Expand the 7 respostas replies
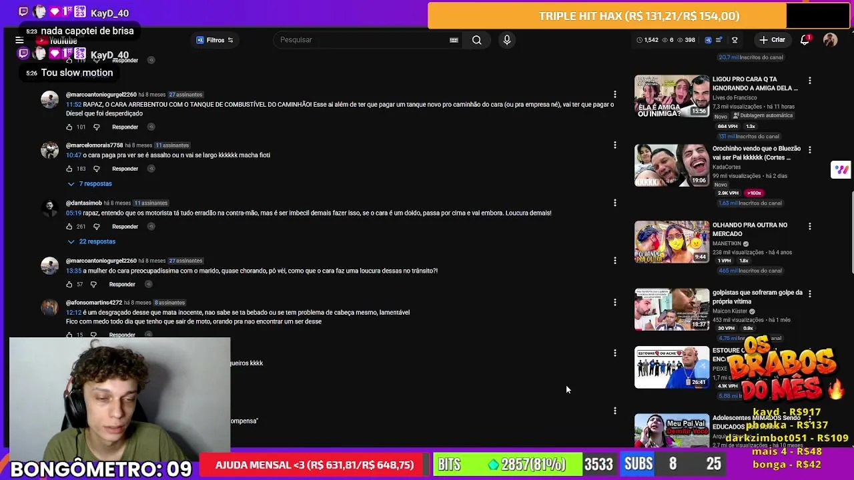The image size is (854, 480). pyautogui.click(x=90, y=183)
